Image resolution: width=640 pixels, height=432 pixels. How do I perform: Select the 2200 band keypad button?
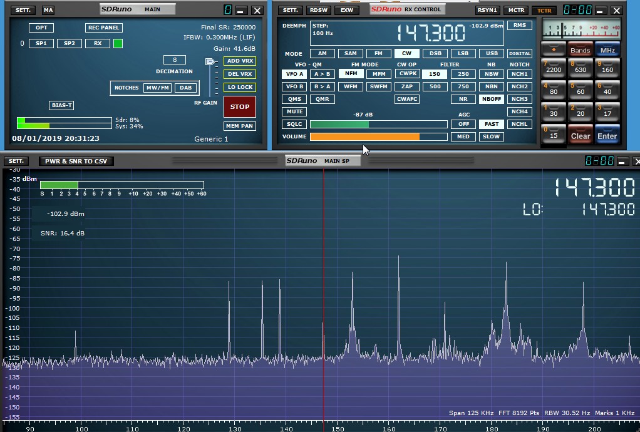[554, 68]
